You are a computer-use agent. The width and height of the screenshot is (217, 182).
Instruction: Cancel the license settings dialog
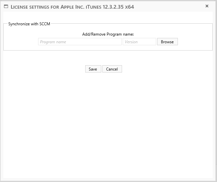pyautogui.click(x=112, y=69)
